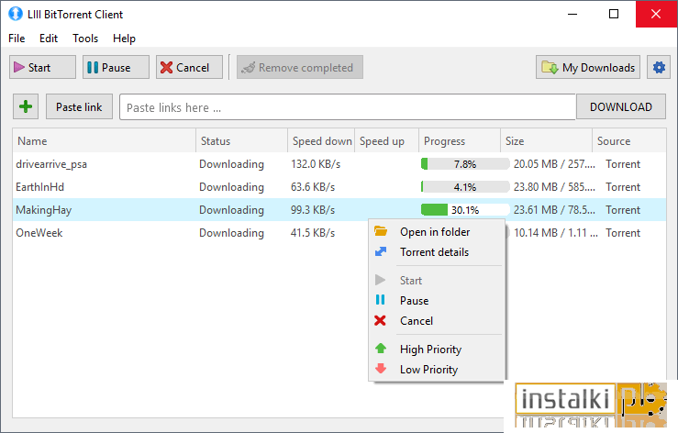Click the 4.1% progress bar of EarthInHd
This screenshot has width=678, height=433.
465,187
